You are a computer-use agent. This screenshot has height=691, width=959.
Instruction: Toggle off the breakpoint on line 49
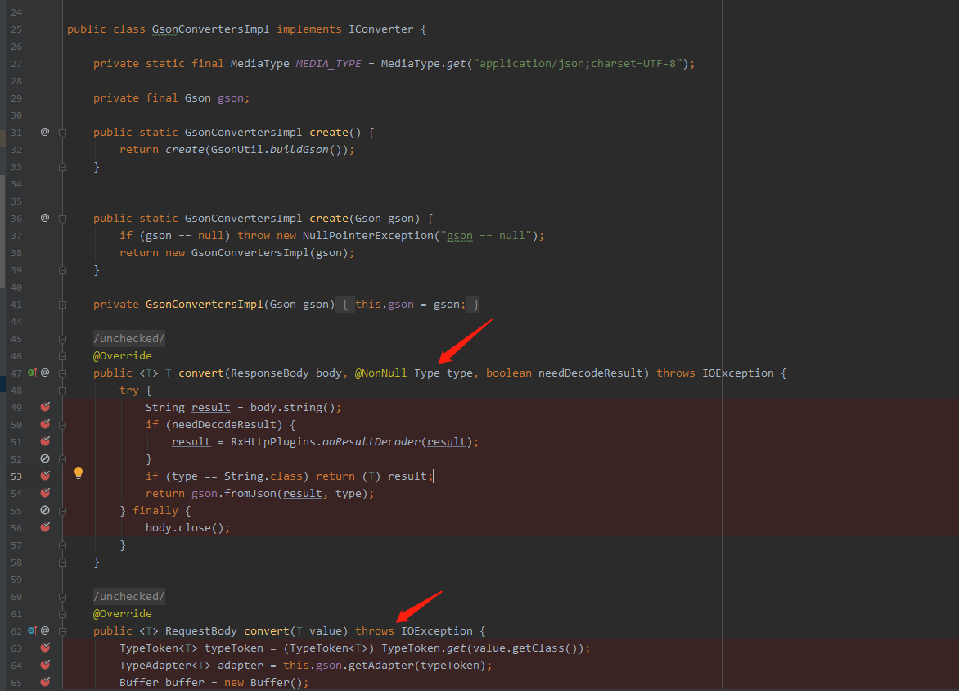point(44,407)
